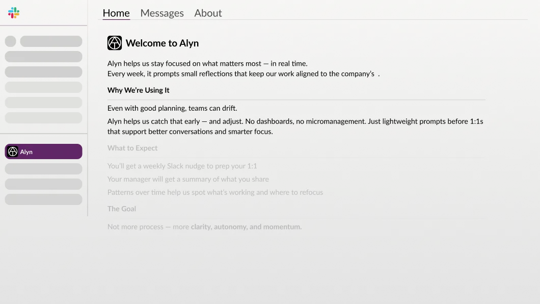540x304 pixels.
Task: Click the placeholder bar beside the circular avatar
Action: tap(51, 41)
